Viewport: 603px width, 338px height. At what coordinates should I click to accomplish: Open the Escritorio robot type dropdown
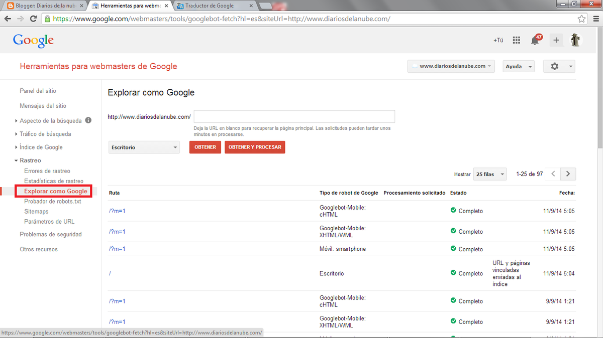[144, 147]
